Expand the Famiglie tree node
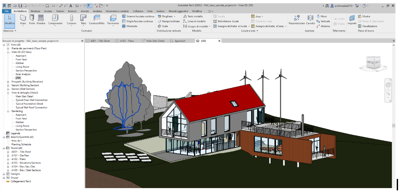The image size is (400, 192). 4,174
